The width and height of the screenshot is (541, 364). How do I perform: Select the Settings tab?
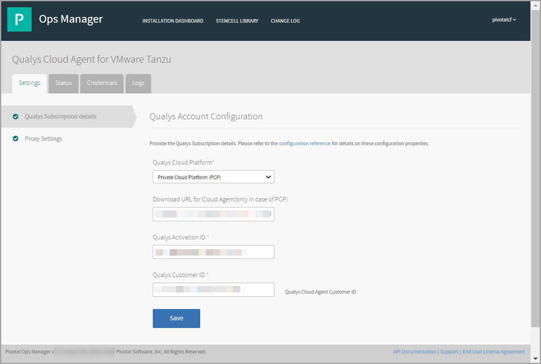30,83
